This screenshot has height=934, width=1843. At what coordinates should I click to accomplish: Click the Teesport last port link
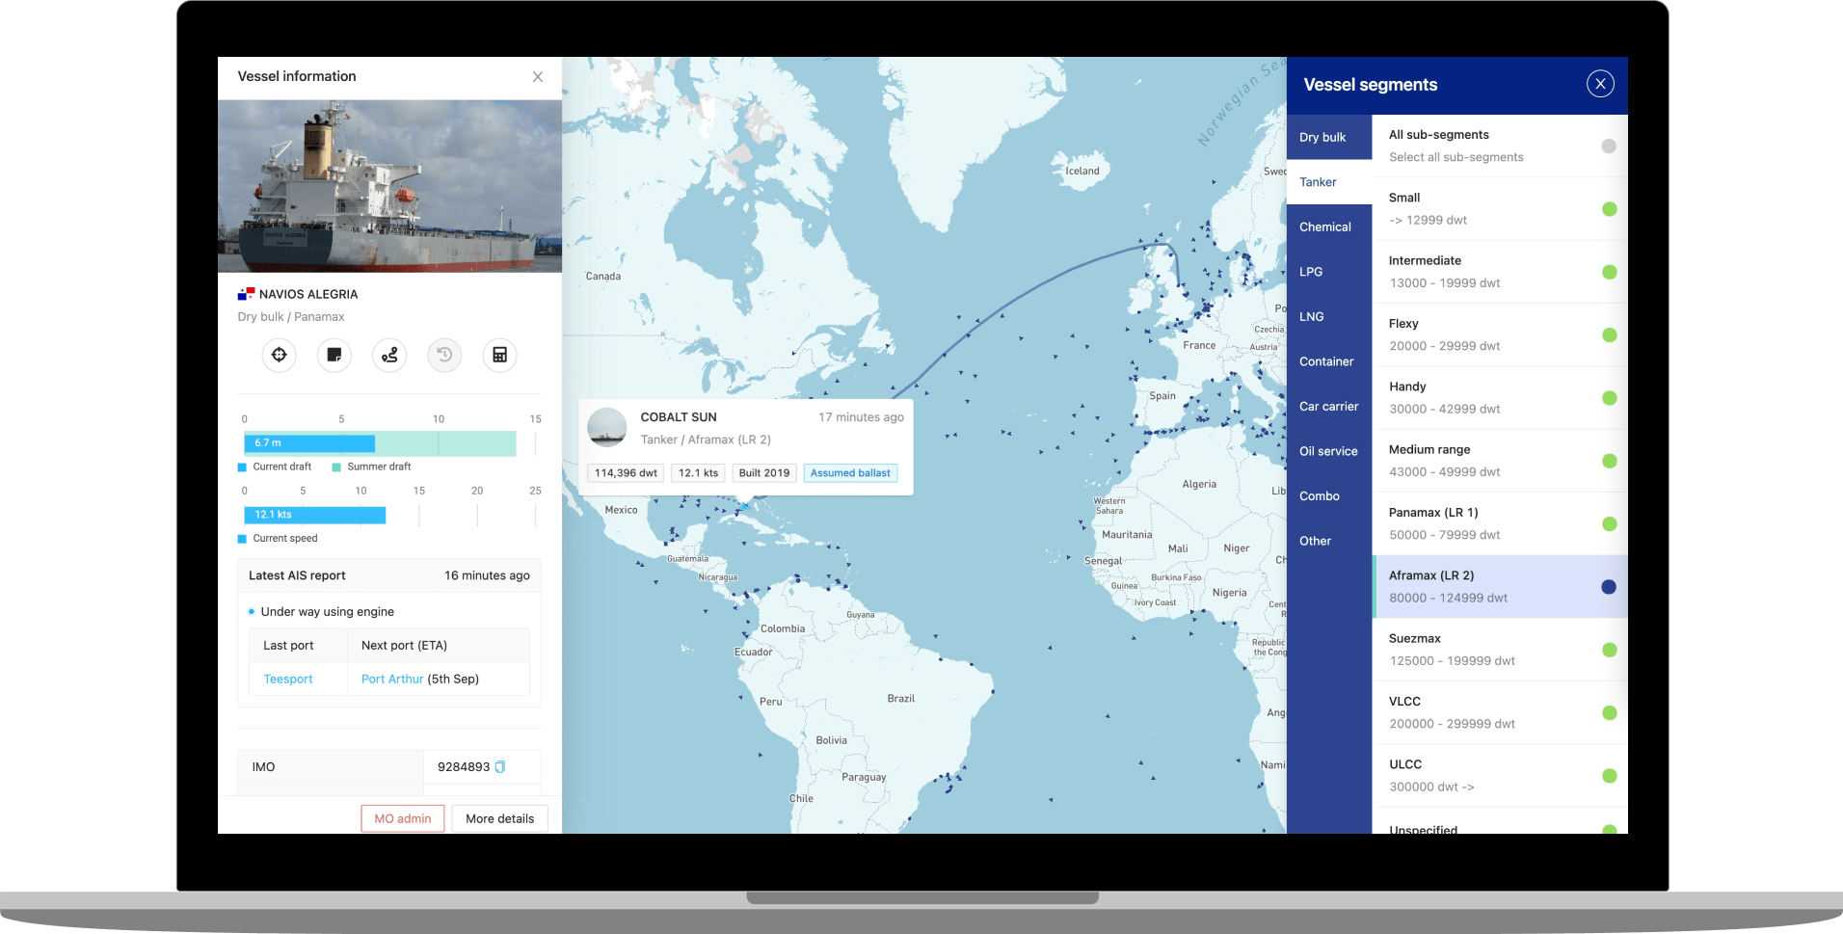286,679
